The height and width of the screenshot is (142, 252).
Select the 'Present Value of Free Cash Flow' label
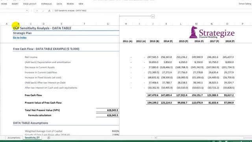[x=43, y=103]
